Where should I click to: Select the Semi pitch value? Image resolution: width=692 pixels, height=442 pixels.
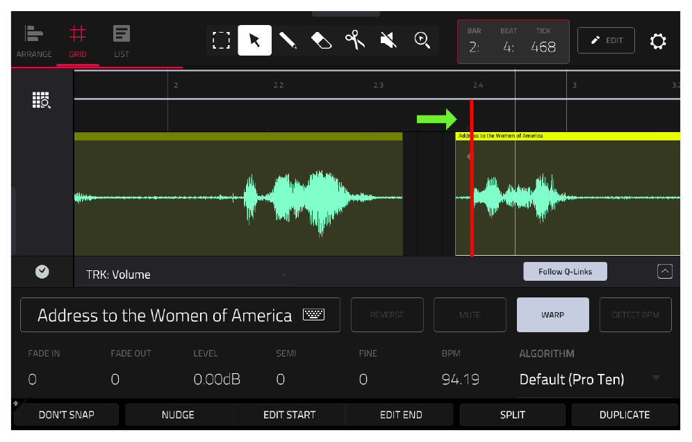point(281,379)
